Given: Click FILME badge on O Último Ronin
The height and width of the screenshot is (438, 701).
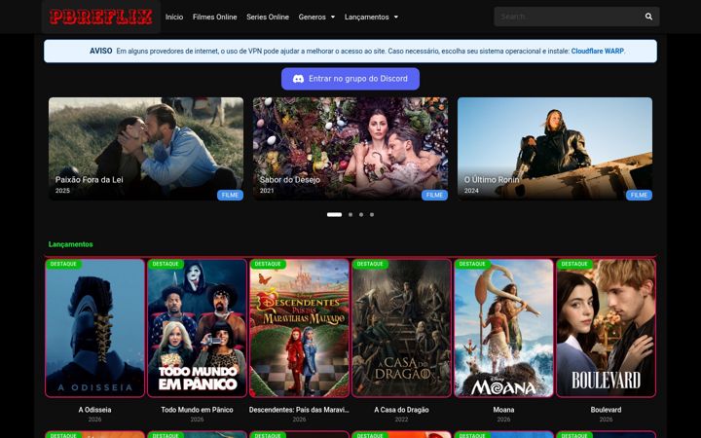Looking at the screenshot, I should tap(639, 195).
